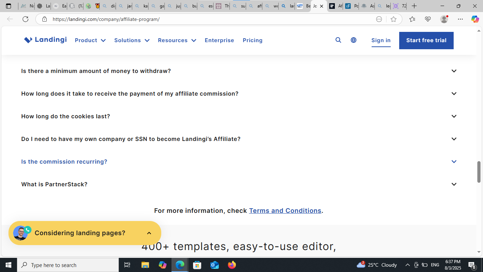Go to Pricing page
The width and height of the screenshot is (483, 272).
252,40
